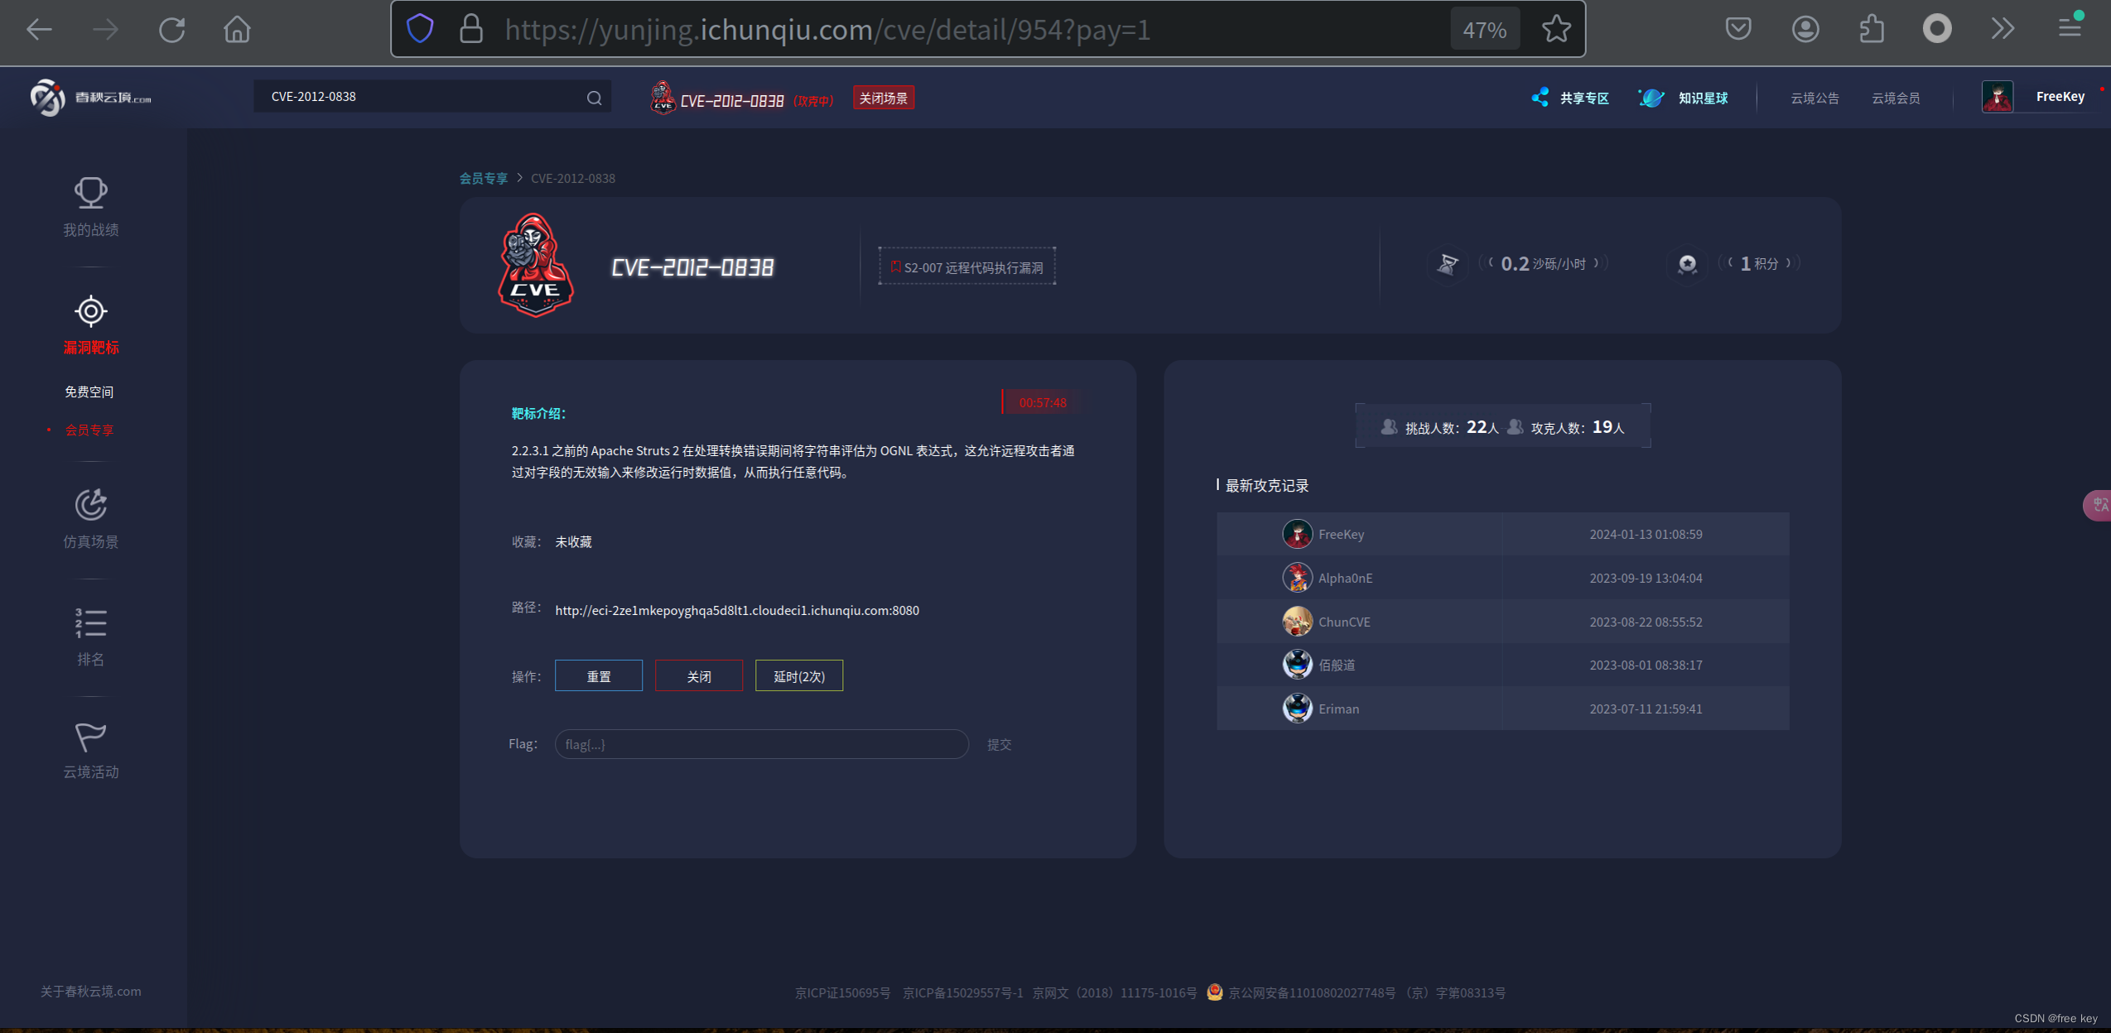Click the 共享专区 share icon
2111x1033 pixels.
point(1540,98)
